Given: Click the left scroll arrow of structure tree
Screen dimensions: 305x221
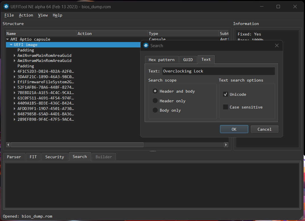Looking at the screenshot, I should click(8, 145).
